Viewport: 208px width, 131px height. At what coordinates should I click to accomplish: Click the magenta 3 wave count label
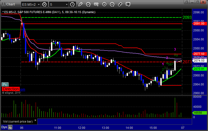(175, 49)
